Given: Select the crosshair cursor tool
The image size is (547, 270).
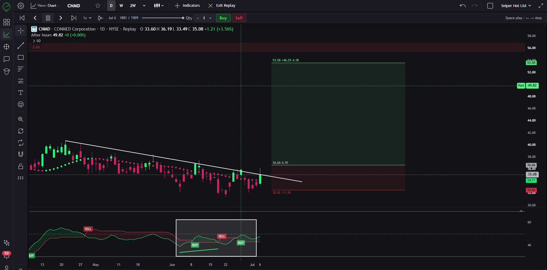Looking at the screenshot, I should [x=21, y=31].
